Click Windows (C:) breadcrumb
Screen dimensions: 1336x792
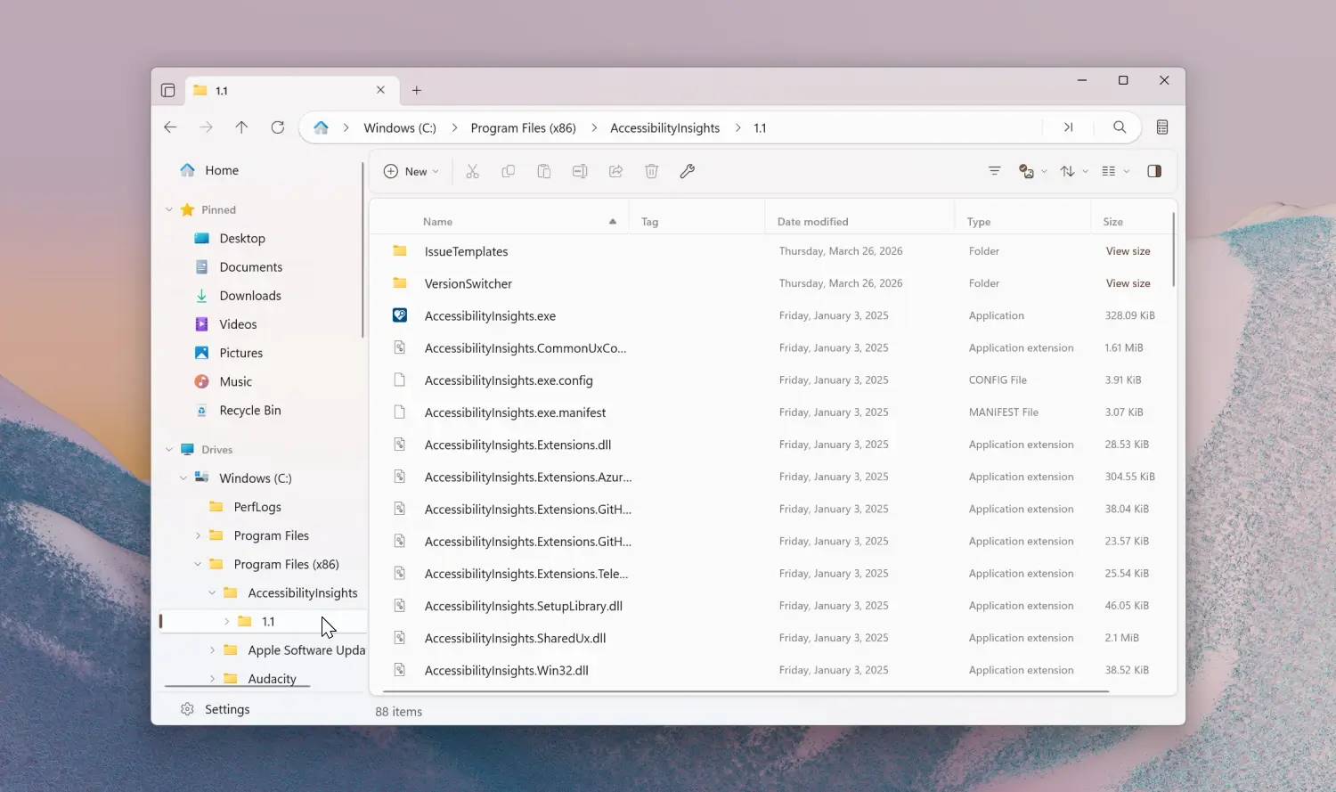click(400, 127)
